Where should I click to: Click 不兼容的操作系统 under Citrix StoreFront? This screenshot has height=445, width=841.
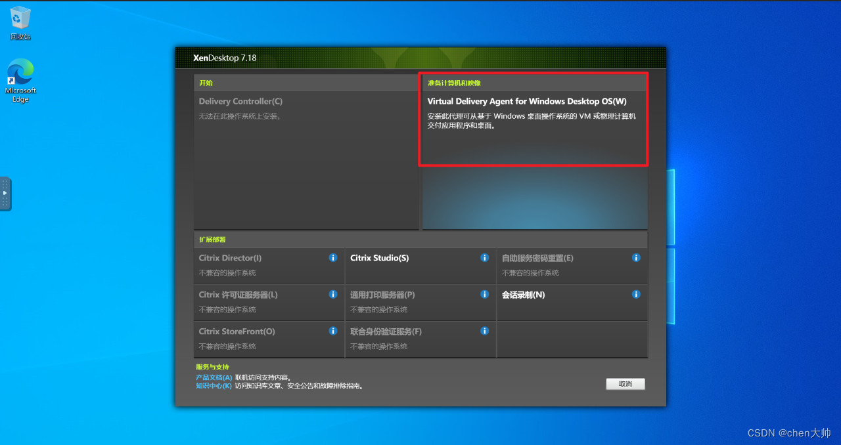(x=227, y=346)
